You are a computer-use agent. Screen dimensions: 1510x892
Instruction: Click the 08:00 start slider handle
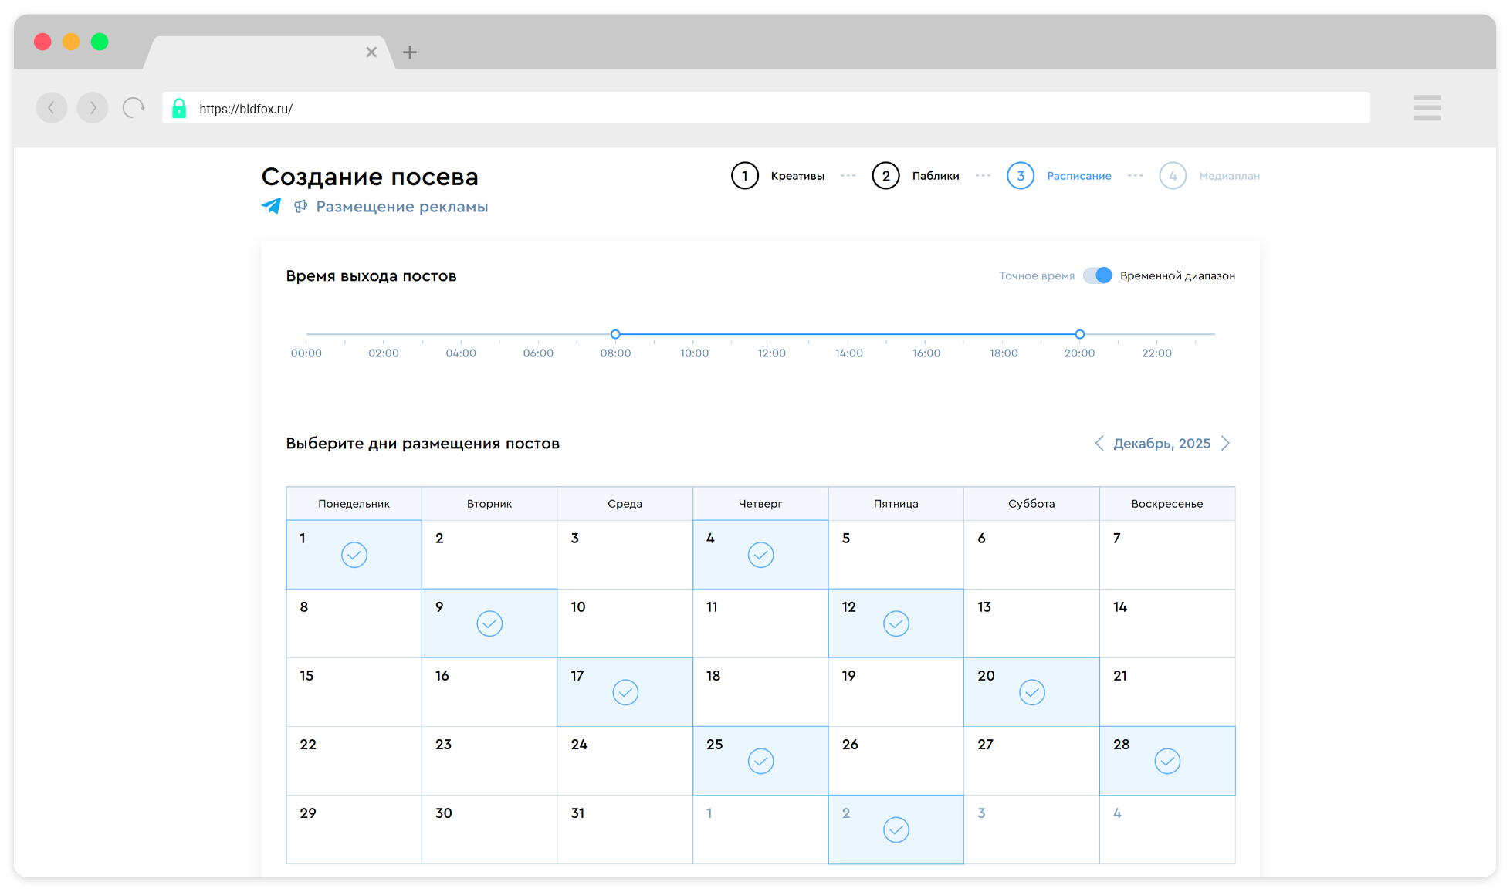[615, 334]
